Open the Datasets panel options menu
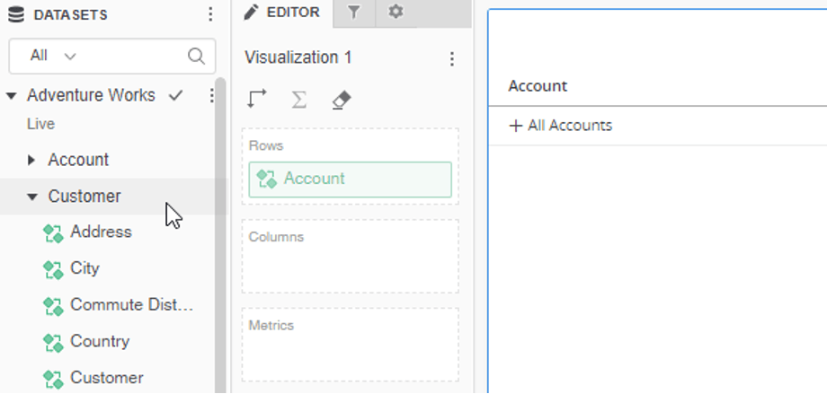This screenshot has width=827, height=394. 210,14
